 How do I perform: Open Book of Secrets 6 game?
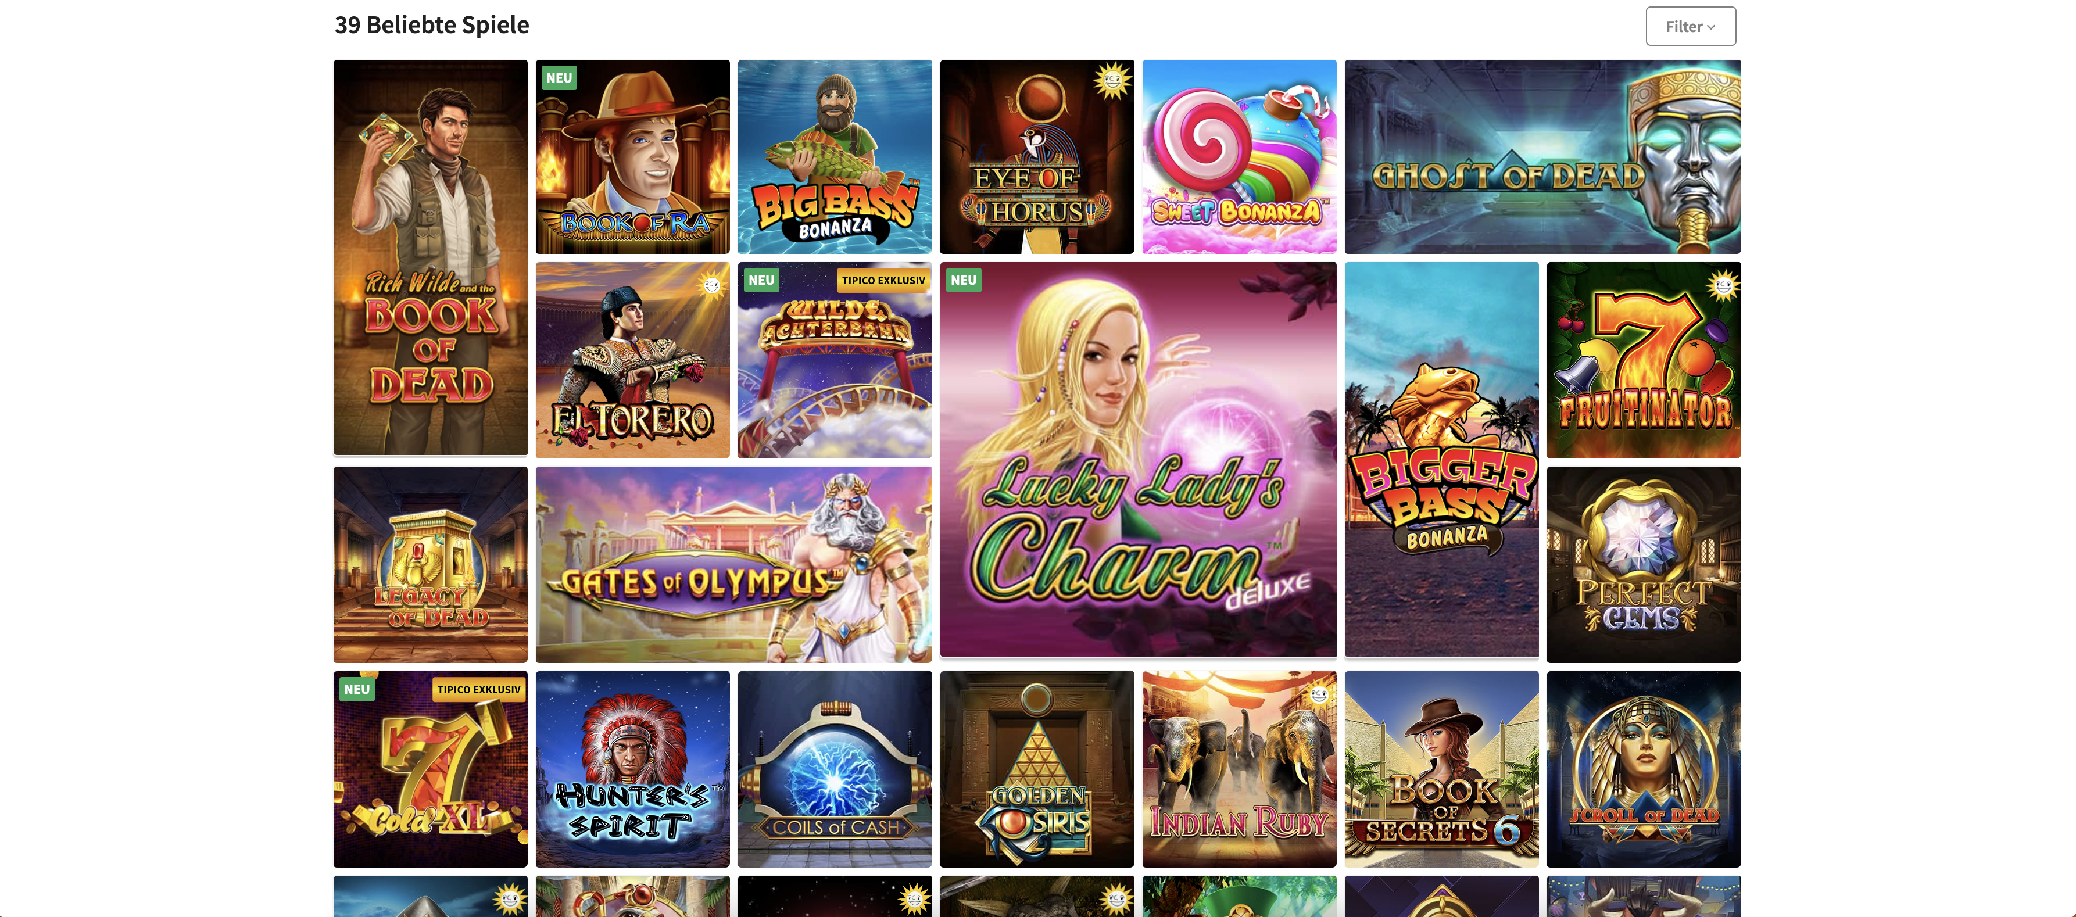point(1442,769)
